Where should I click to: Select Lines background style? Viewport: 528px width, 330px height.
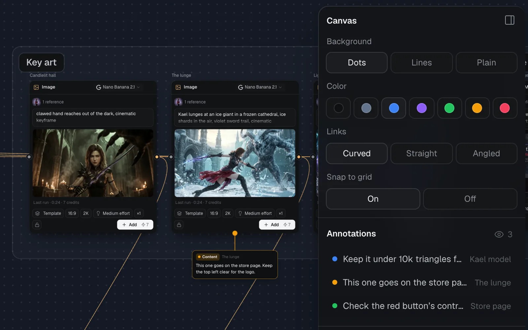pos(422,63)
